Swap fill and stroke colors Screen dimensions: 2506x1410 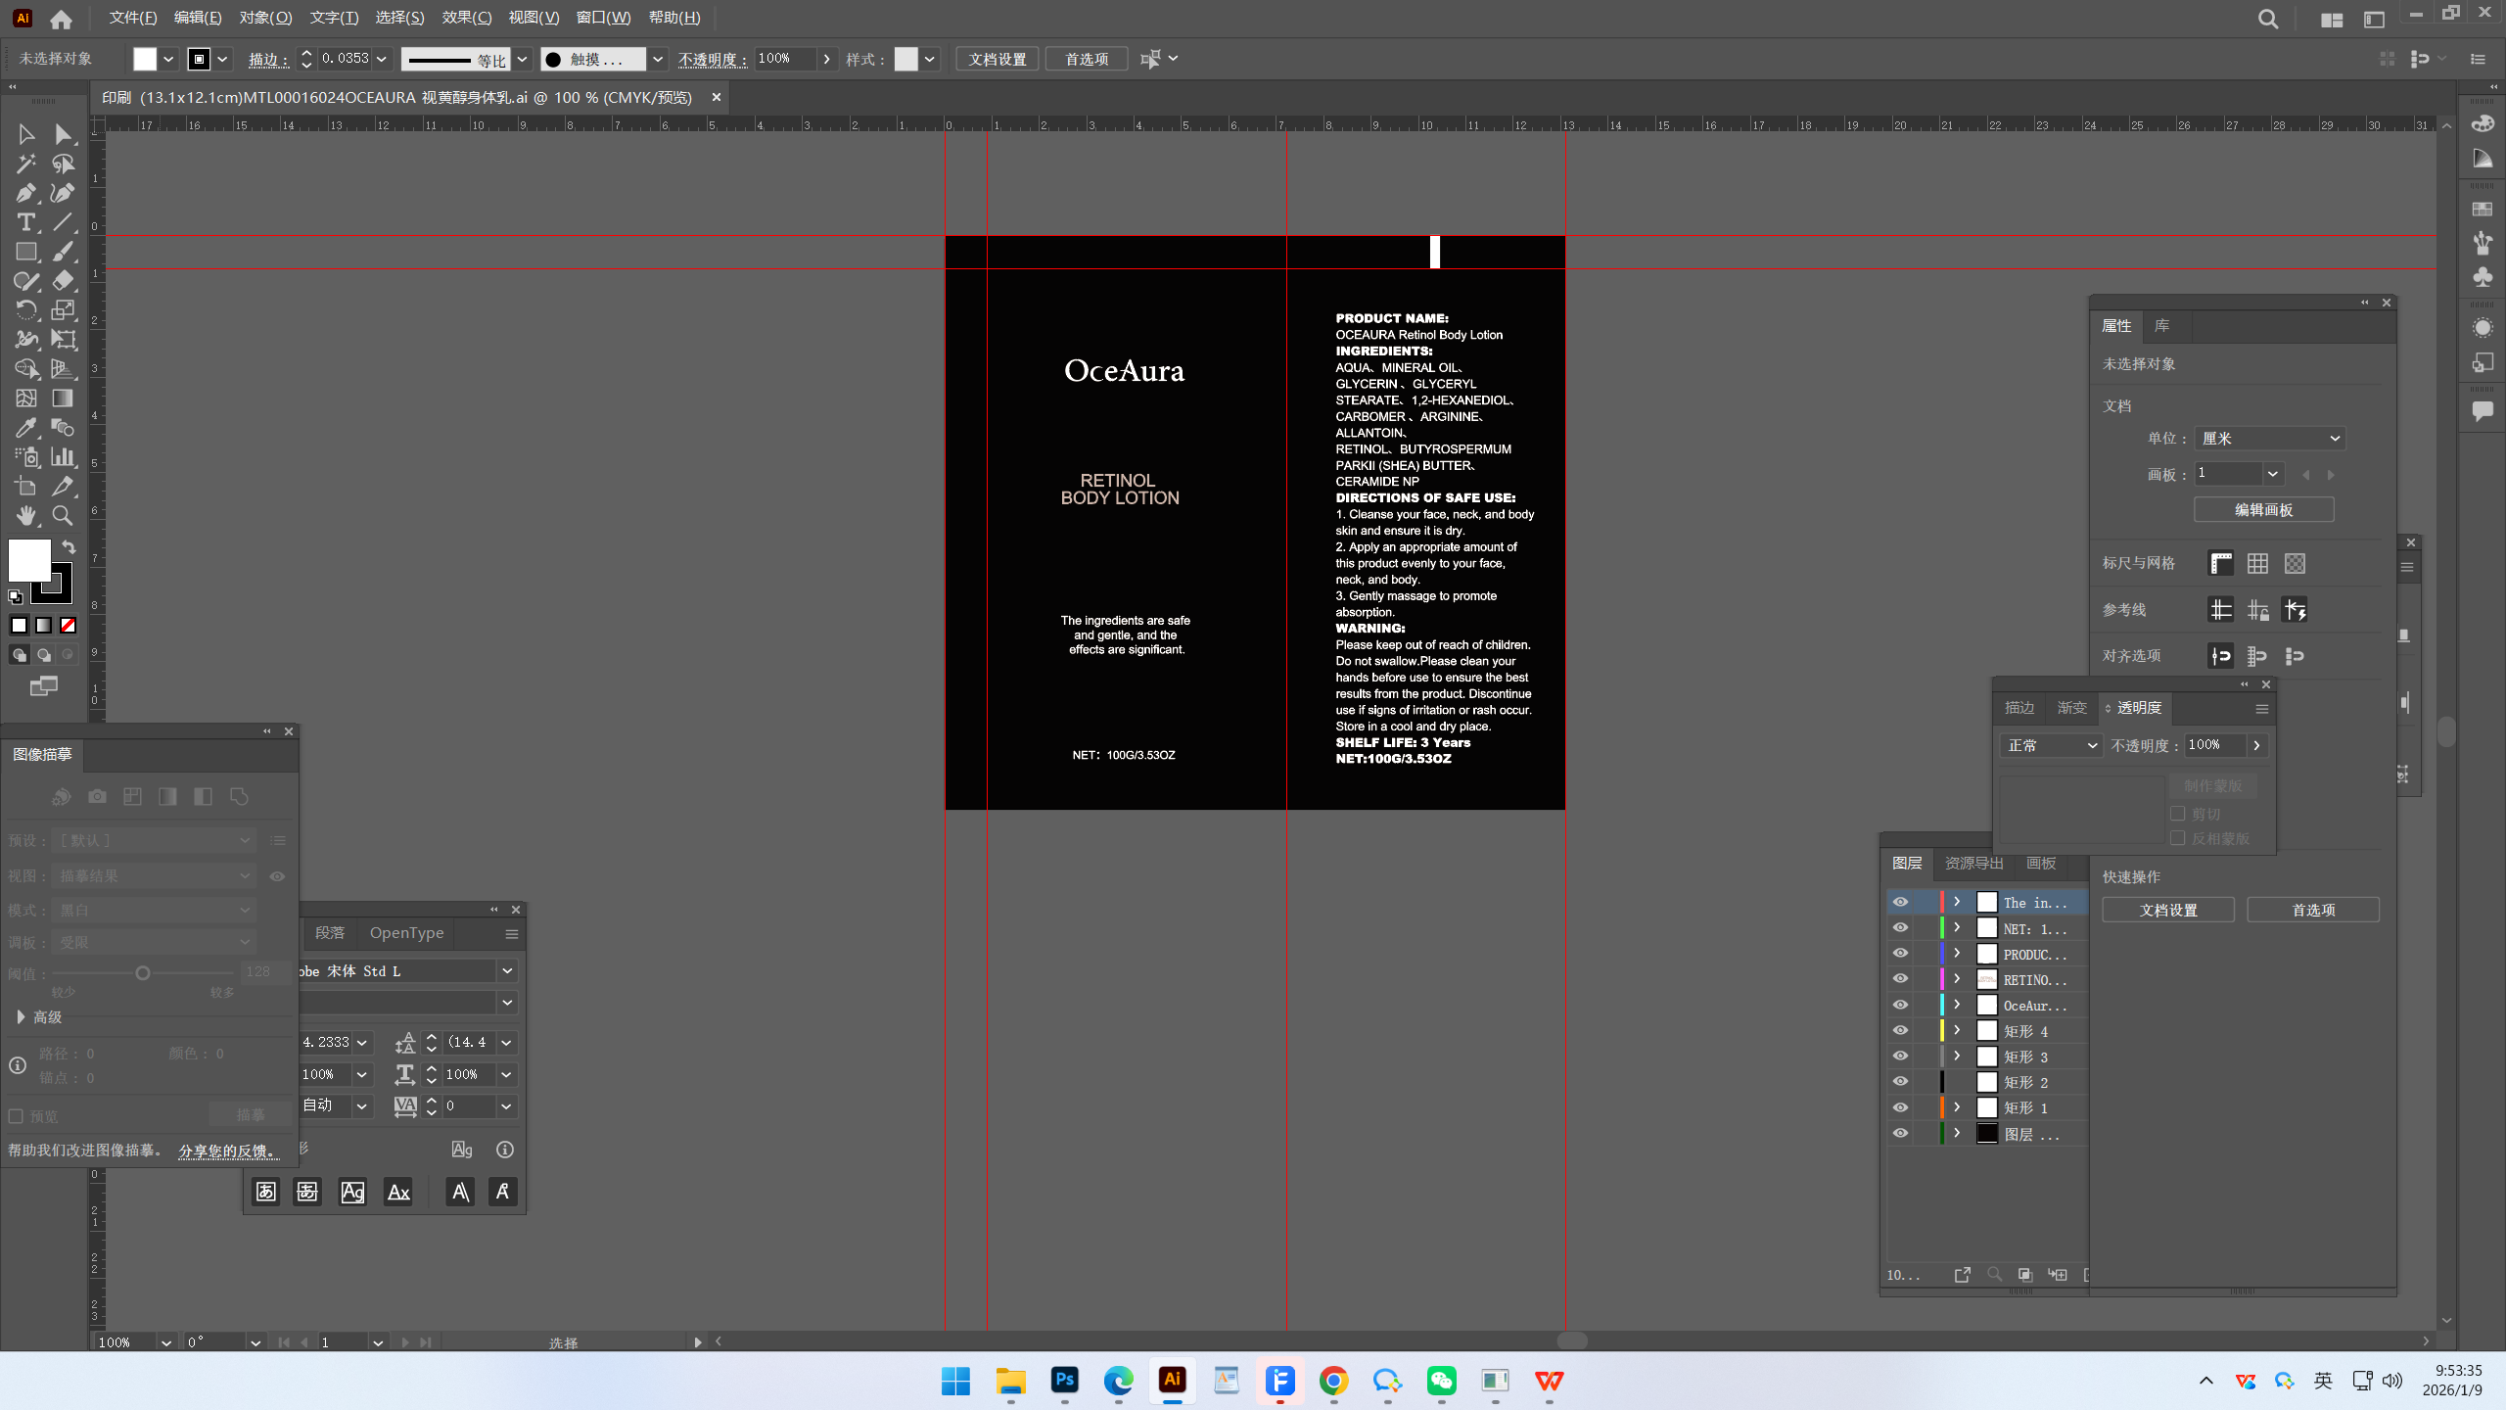(x=70, y=546)
